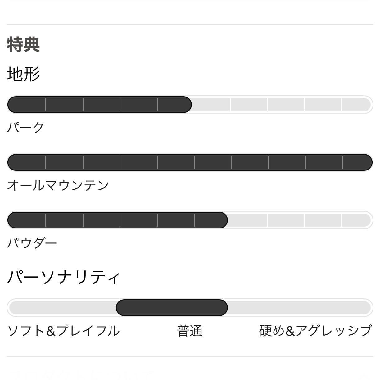380x380 pixels.
Task: Click first segment of パウダー bar
Action: pos(27,220)
